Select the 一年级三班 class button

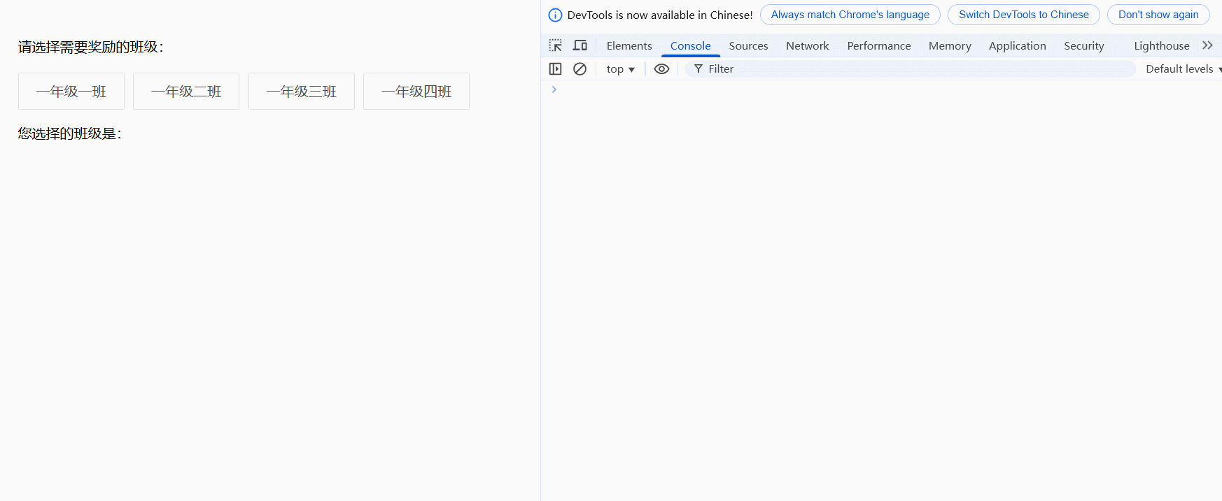(x=302, y=92)
